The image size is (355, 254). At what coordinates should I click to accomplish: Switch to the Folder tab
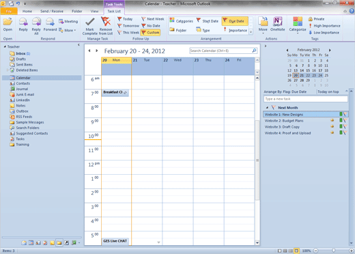(x=77, y=11)
